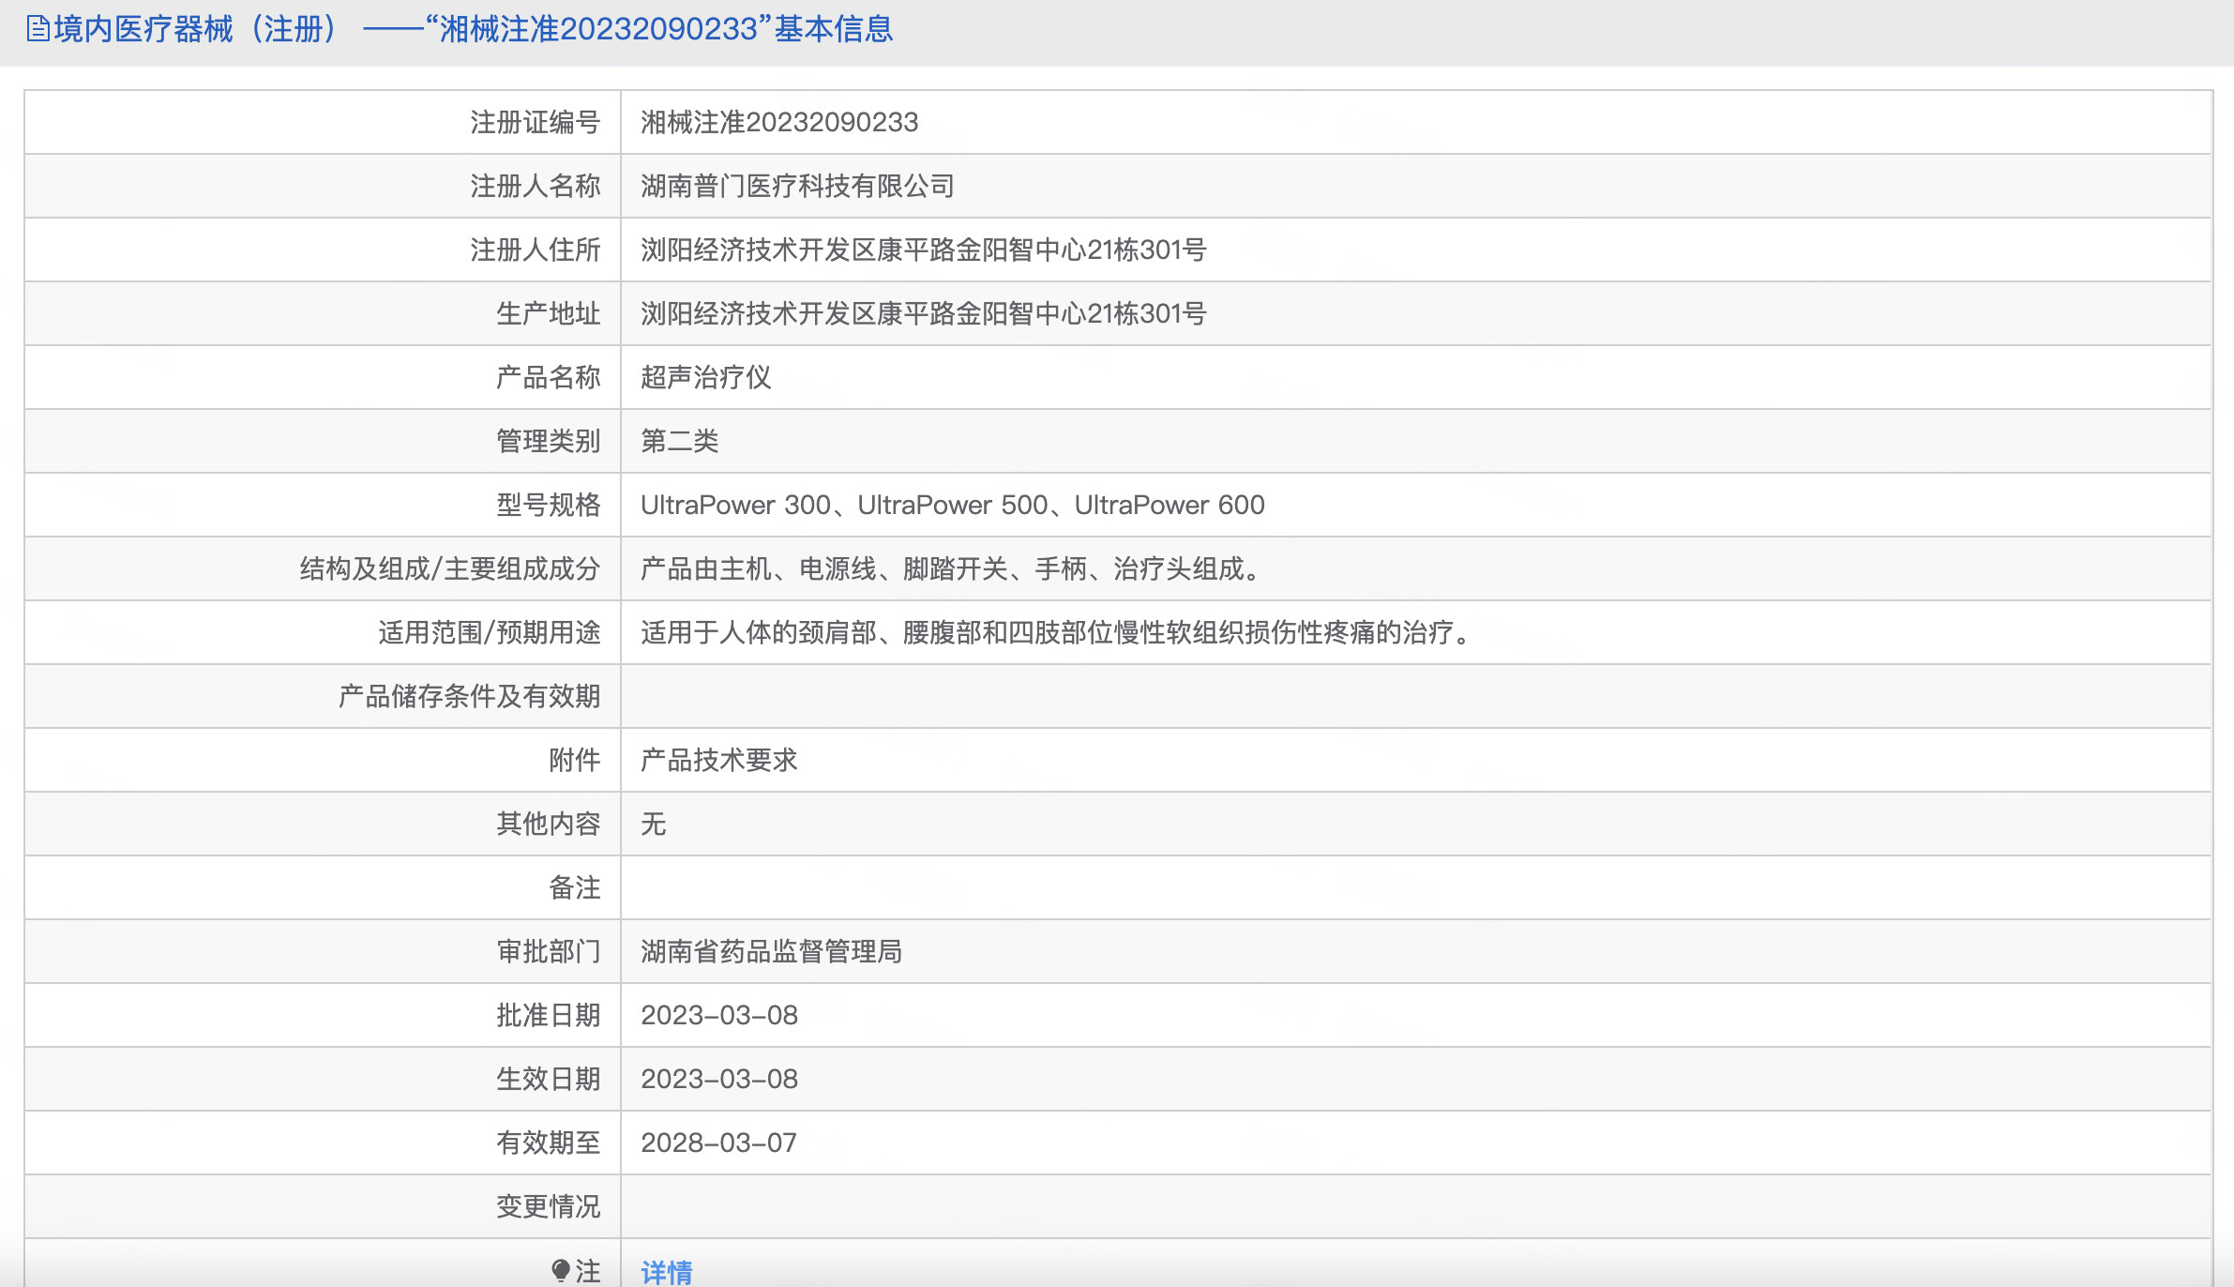Click the 产品名称 label
The width and height of the screenshot is (2234, 1287).
click(549, 377)
